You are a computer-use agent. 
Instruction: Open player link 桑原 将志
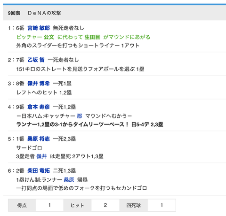click(39, 139)
